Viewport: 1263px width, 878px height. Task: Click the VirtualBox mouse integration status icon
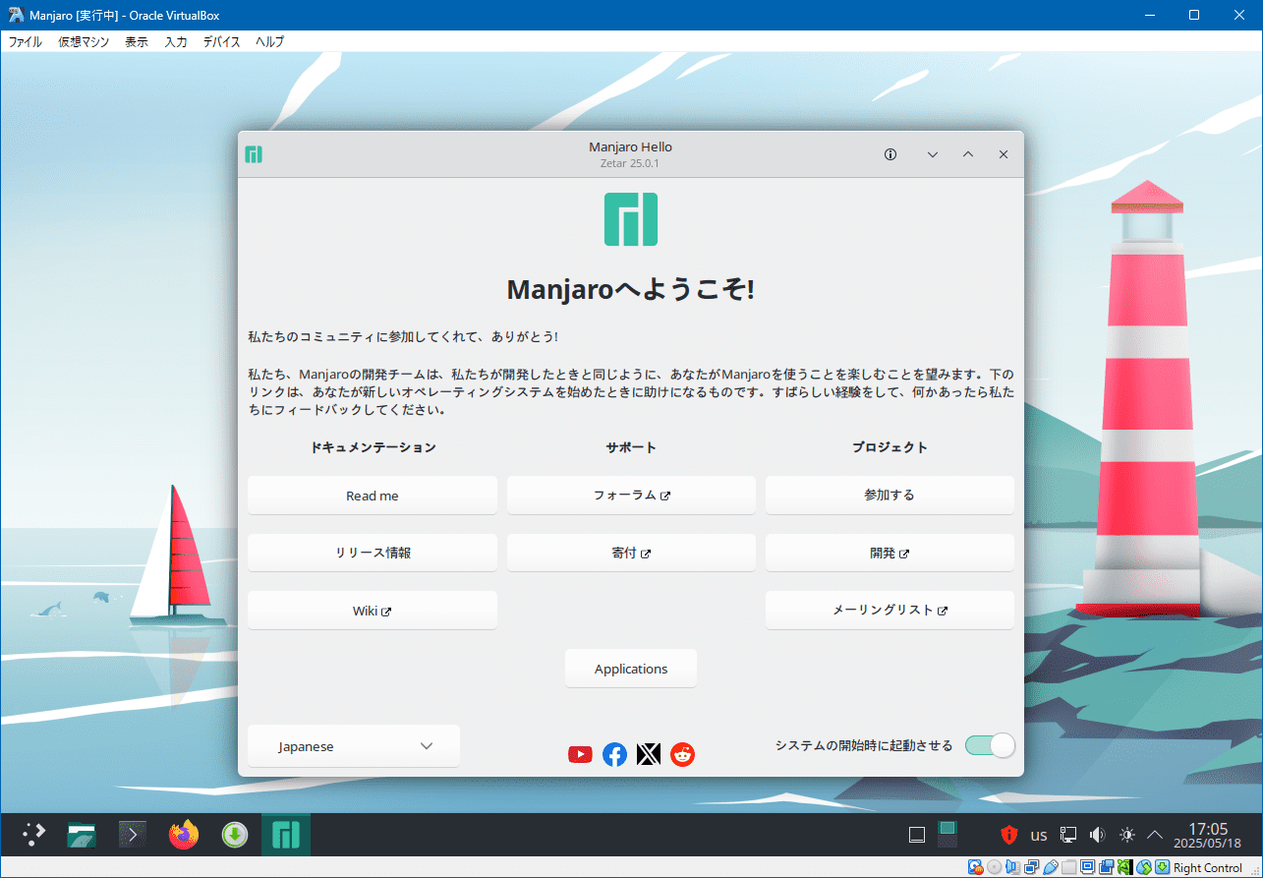(x=1144, y=867)
